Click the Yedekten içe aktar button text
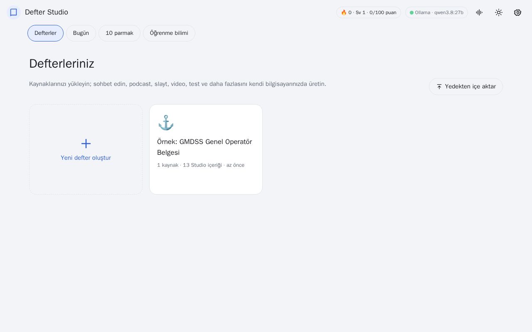Image resolution: width=532 pixels, height=332 pixels. (x=470, y=87)
